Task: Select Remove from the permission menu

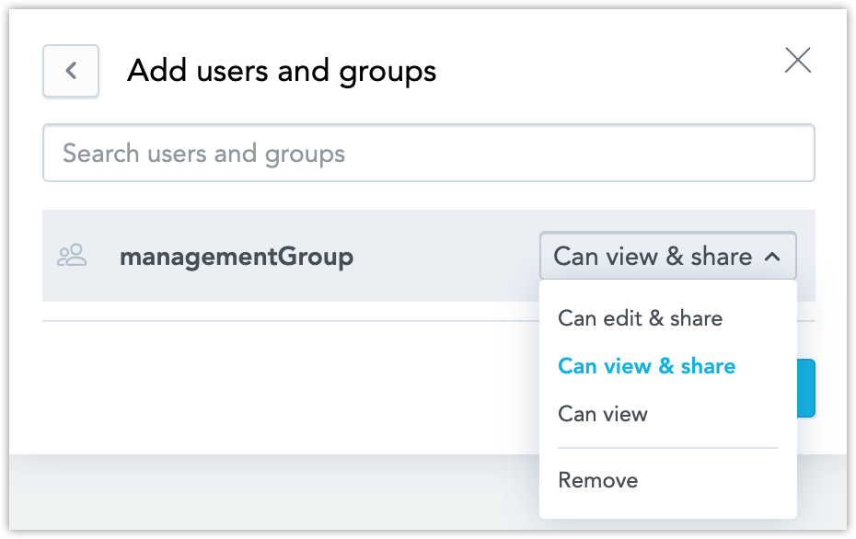Action: [597, 480]
